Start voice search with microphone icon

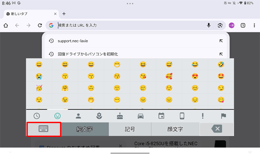pos(209,26)
